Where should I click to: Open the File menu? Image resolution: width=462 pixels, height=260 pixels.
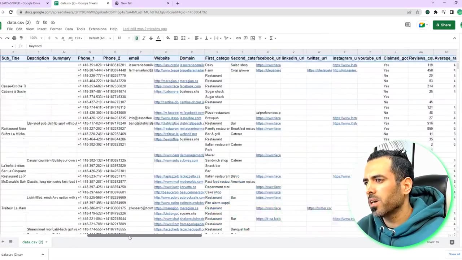click(10, 29)
